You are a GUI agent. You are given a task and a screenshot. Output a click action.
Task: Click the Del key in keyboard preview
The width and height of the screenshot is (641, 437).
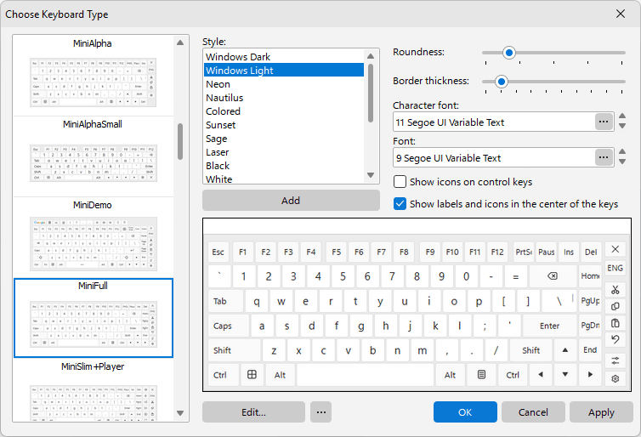pyautogui.click(x=591, y=253)
